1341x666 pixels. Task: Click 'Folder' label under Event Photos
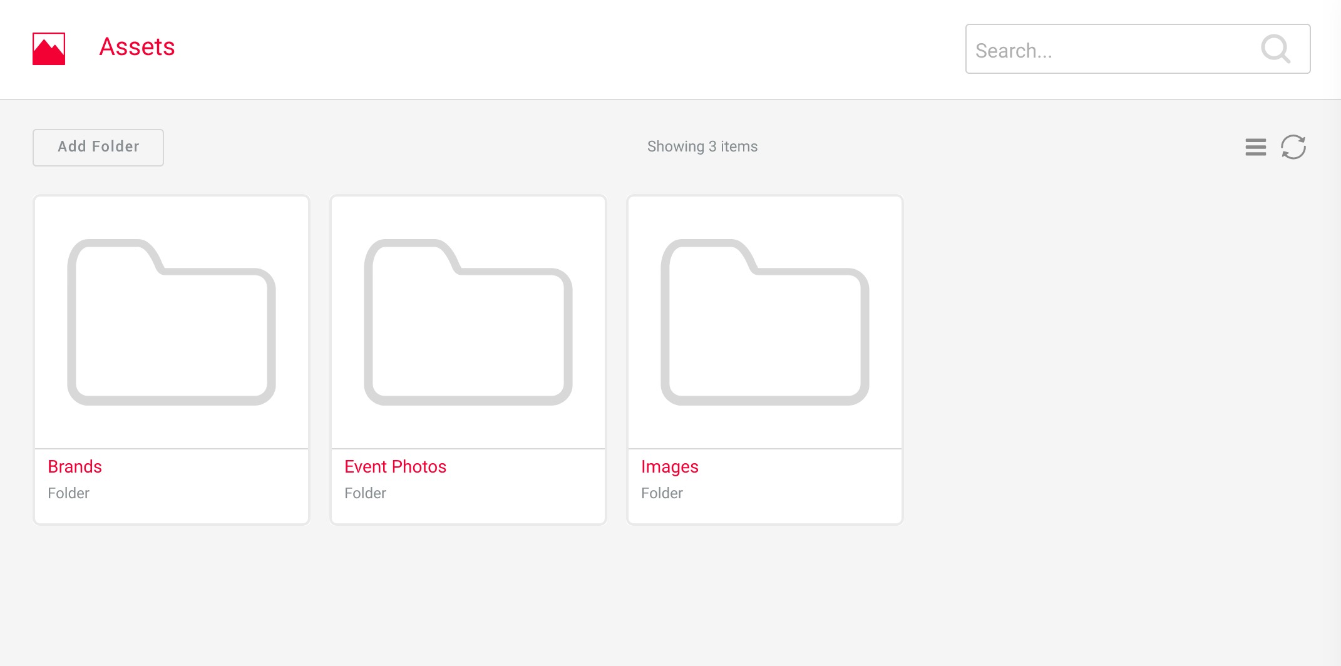365,493
